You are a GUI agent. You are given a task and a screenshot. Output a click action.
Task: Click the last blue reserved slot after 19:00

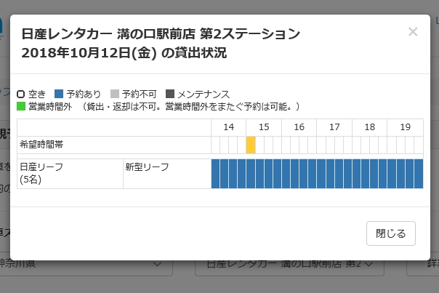tap(419, 174)
